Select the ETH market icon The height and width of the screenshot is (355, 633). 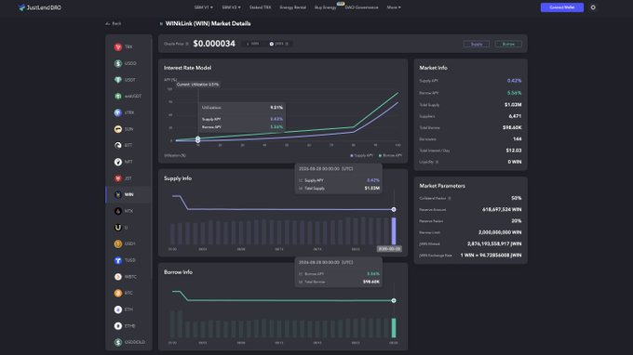(118, 309)
